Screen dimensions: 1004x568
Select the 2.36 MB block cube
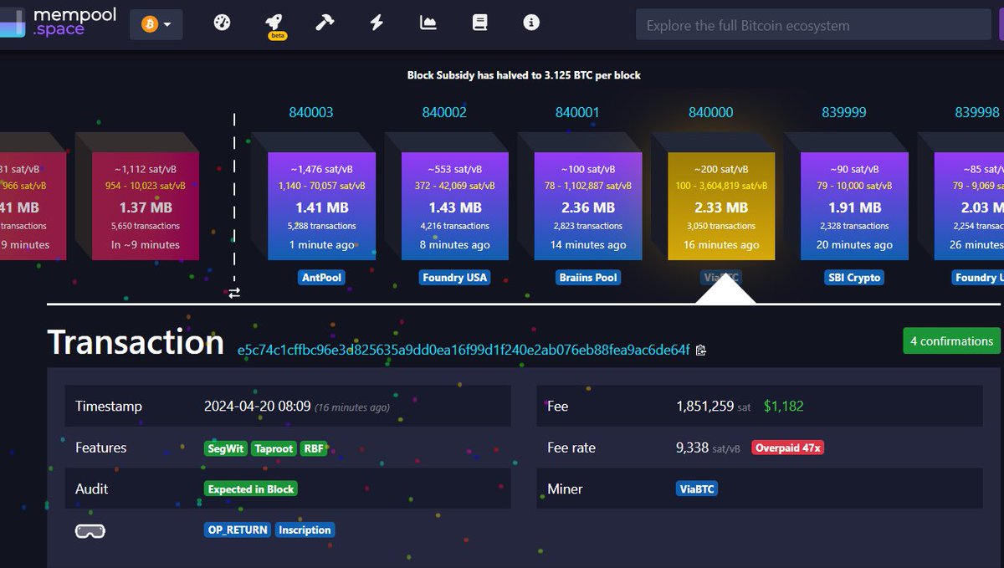coord(588,206)
